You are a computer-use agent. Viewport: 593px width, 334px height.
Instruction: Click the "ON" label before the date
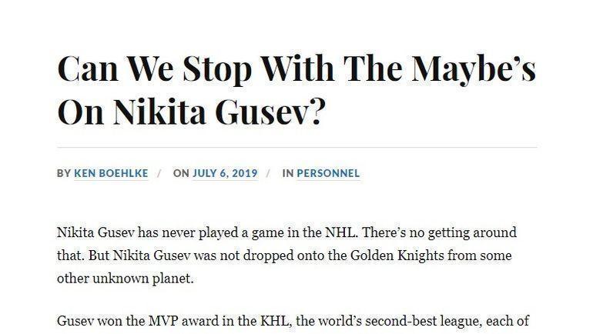coord(181,173)
